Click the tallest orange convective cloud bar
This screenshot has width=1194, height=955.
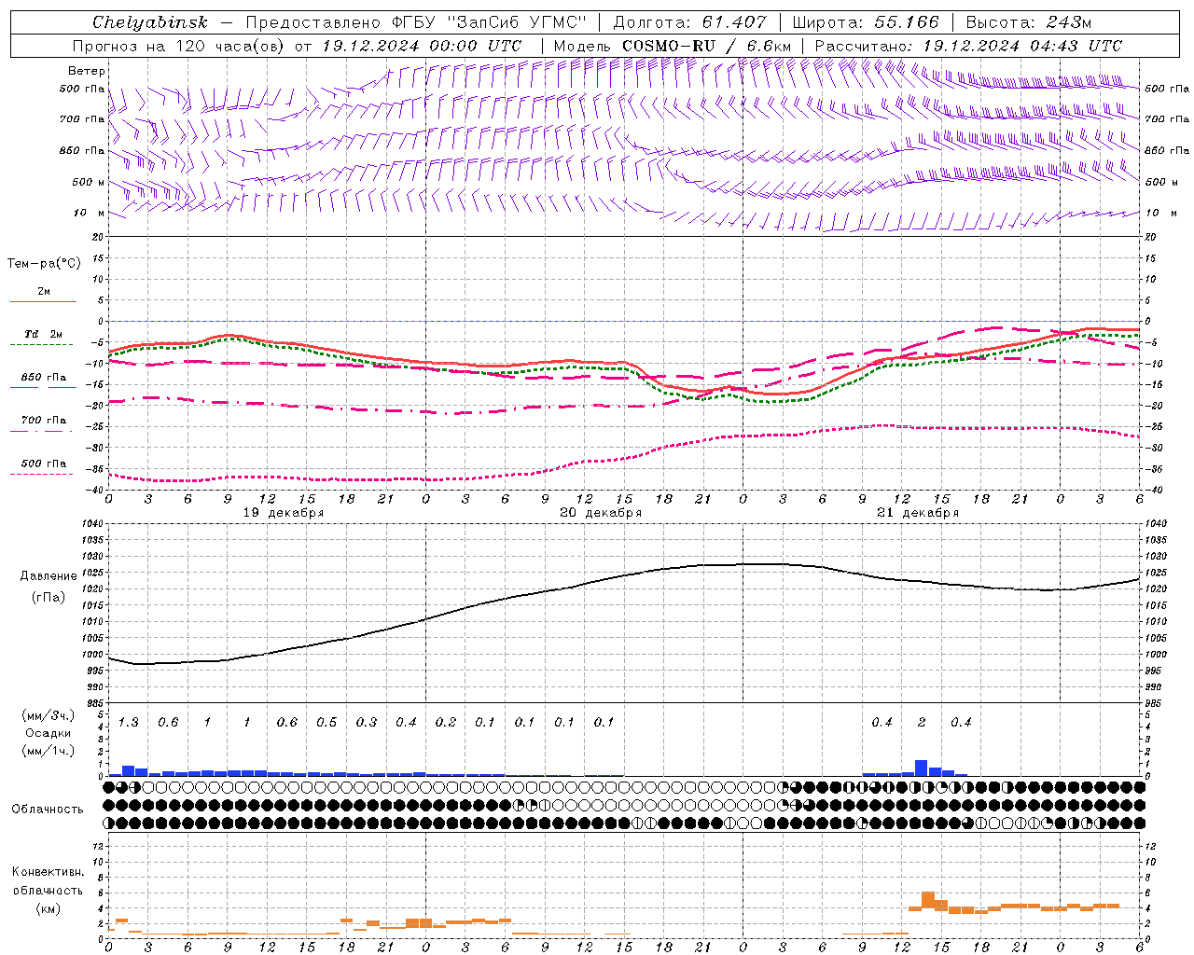click(x=928, y=900)
